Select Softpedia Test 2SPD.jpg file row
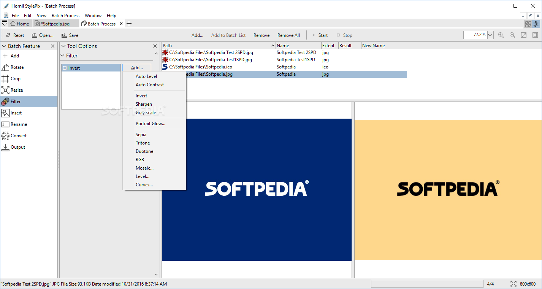 tap(284, 52)
